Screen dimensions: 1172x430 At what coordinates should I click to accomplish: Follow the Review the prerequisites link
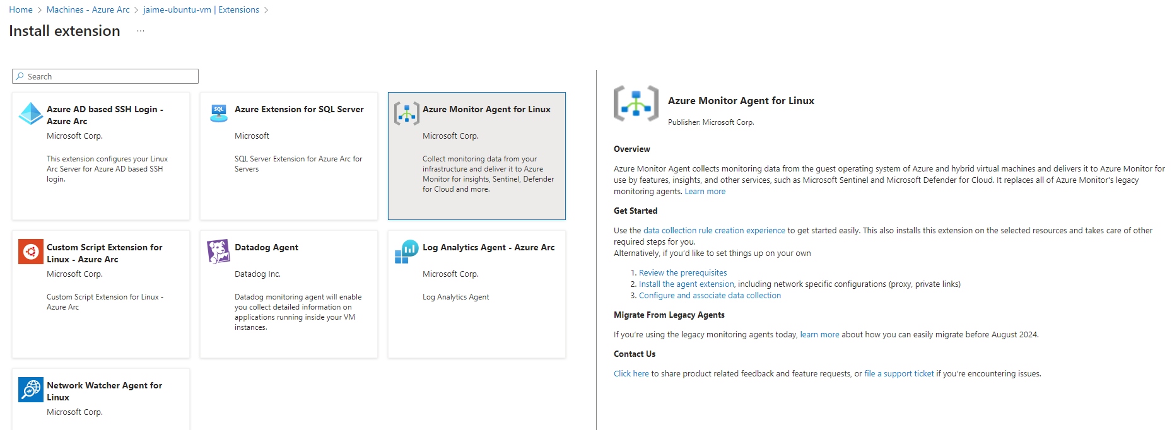tap(683, 273)
